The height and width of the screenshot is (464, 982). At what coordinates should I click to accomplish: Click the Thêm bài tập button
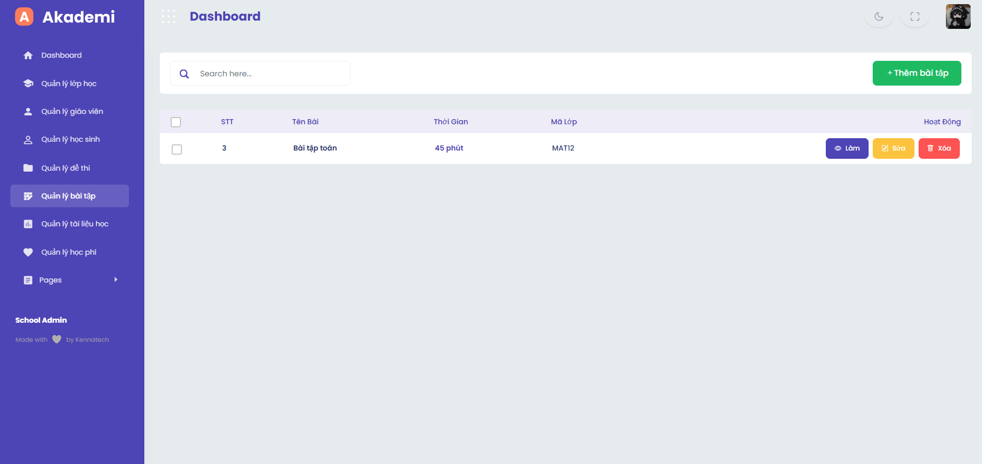click(x=917, y=73)
